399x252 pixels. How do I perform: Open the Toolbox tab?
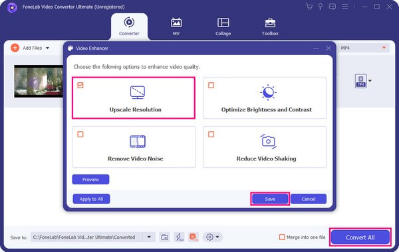click(x=270, y=27)
